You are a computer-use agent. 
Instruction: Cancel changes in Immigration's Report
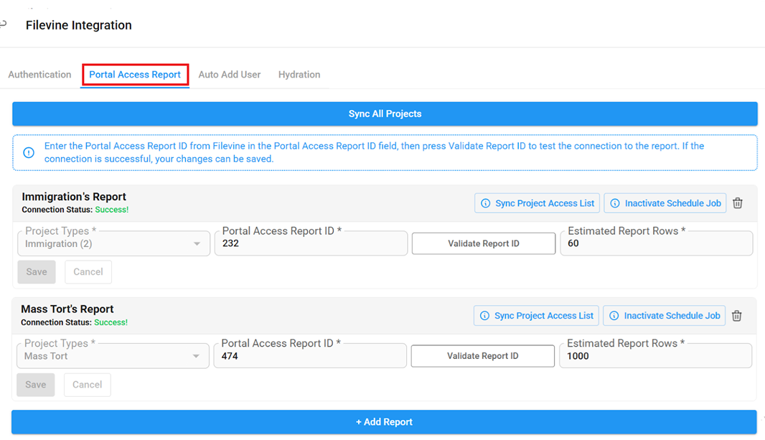tap(88, 272)
